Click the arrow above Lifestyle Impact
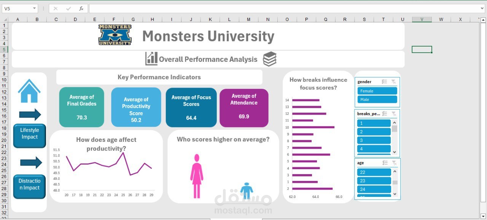Image resolution: width=487 pixels, height=220 pixels. coord(30,114)
